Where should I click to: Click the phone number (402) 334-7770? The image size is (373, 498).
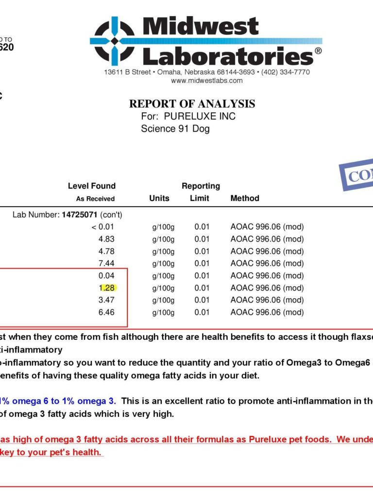pos(286,72)
